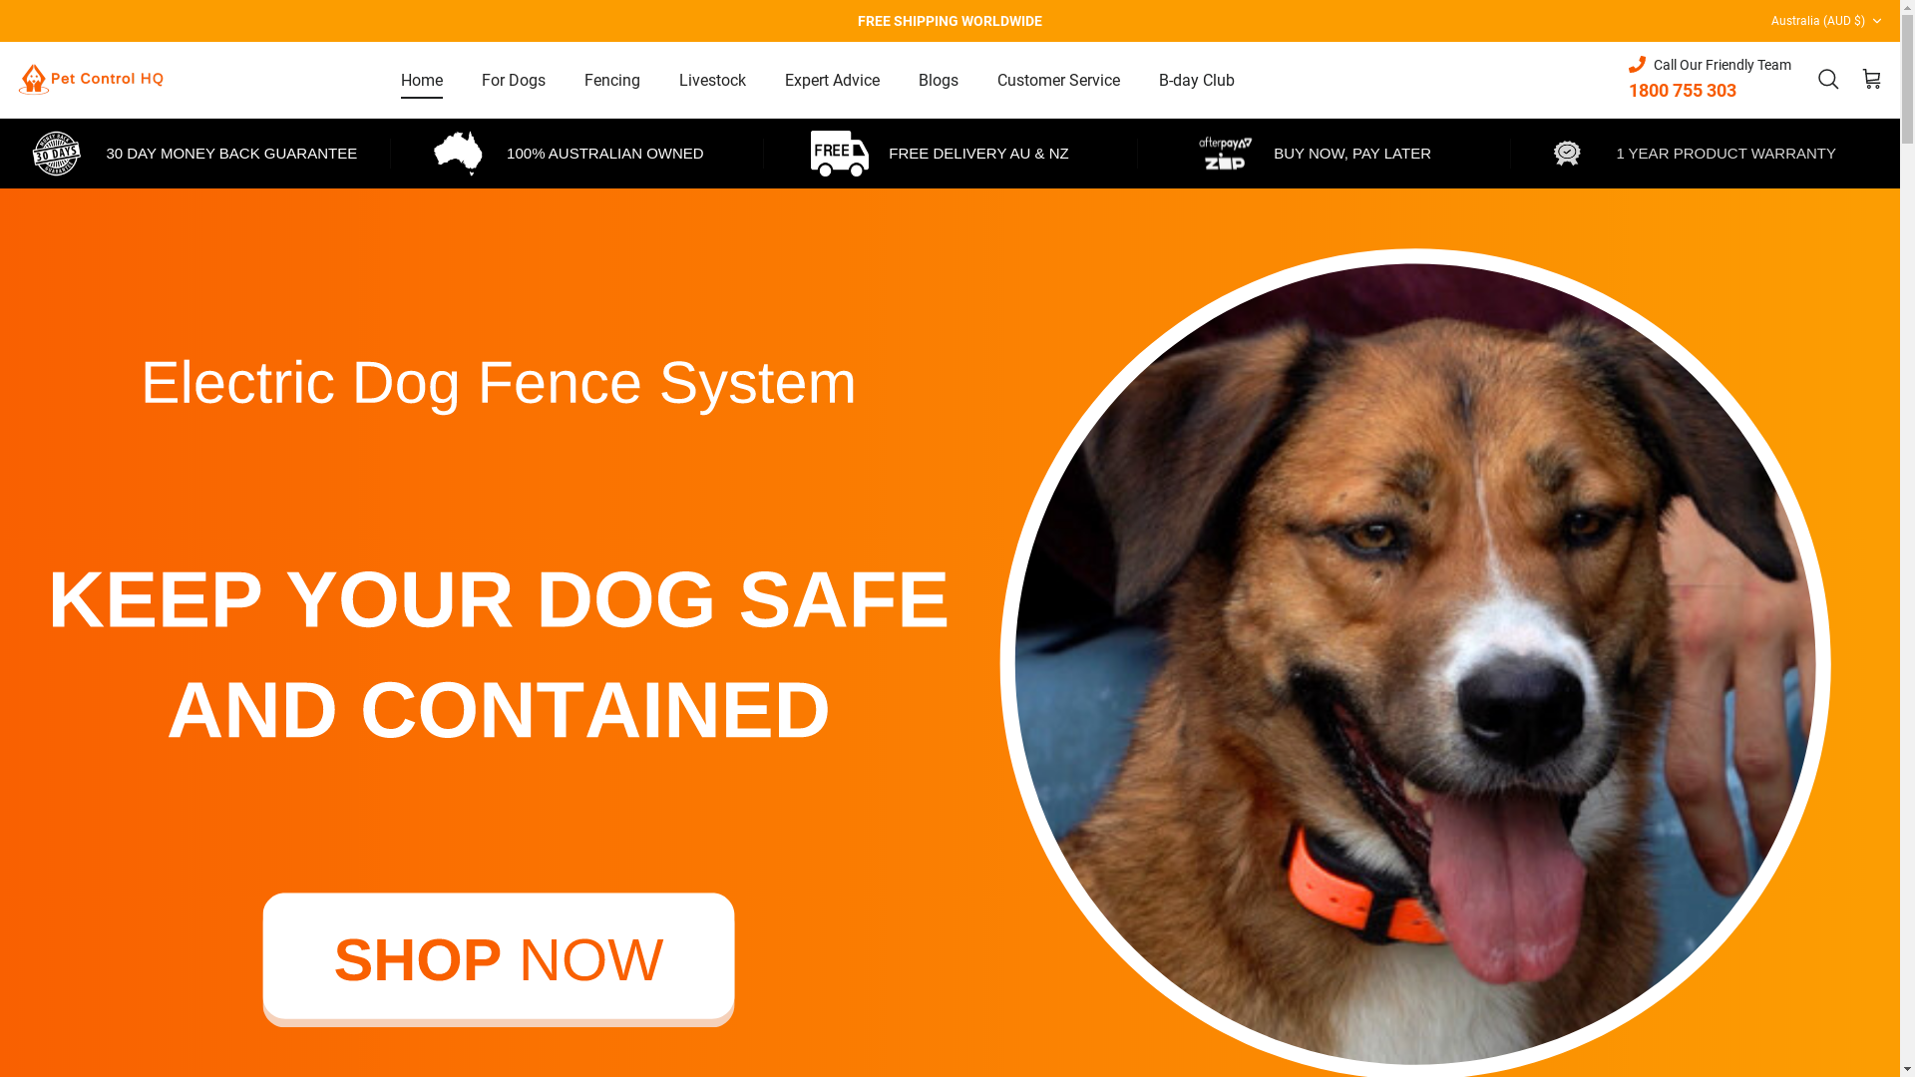Call the 1800 755 303 phone link
1915x1077 pixels.
[x=1683, y=91]
